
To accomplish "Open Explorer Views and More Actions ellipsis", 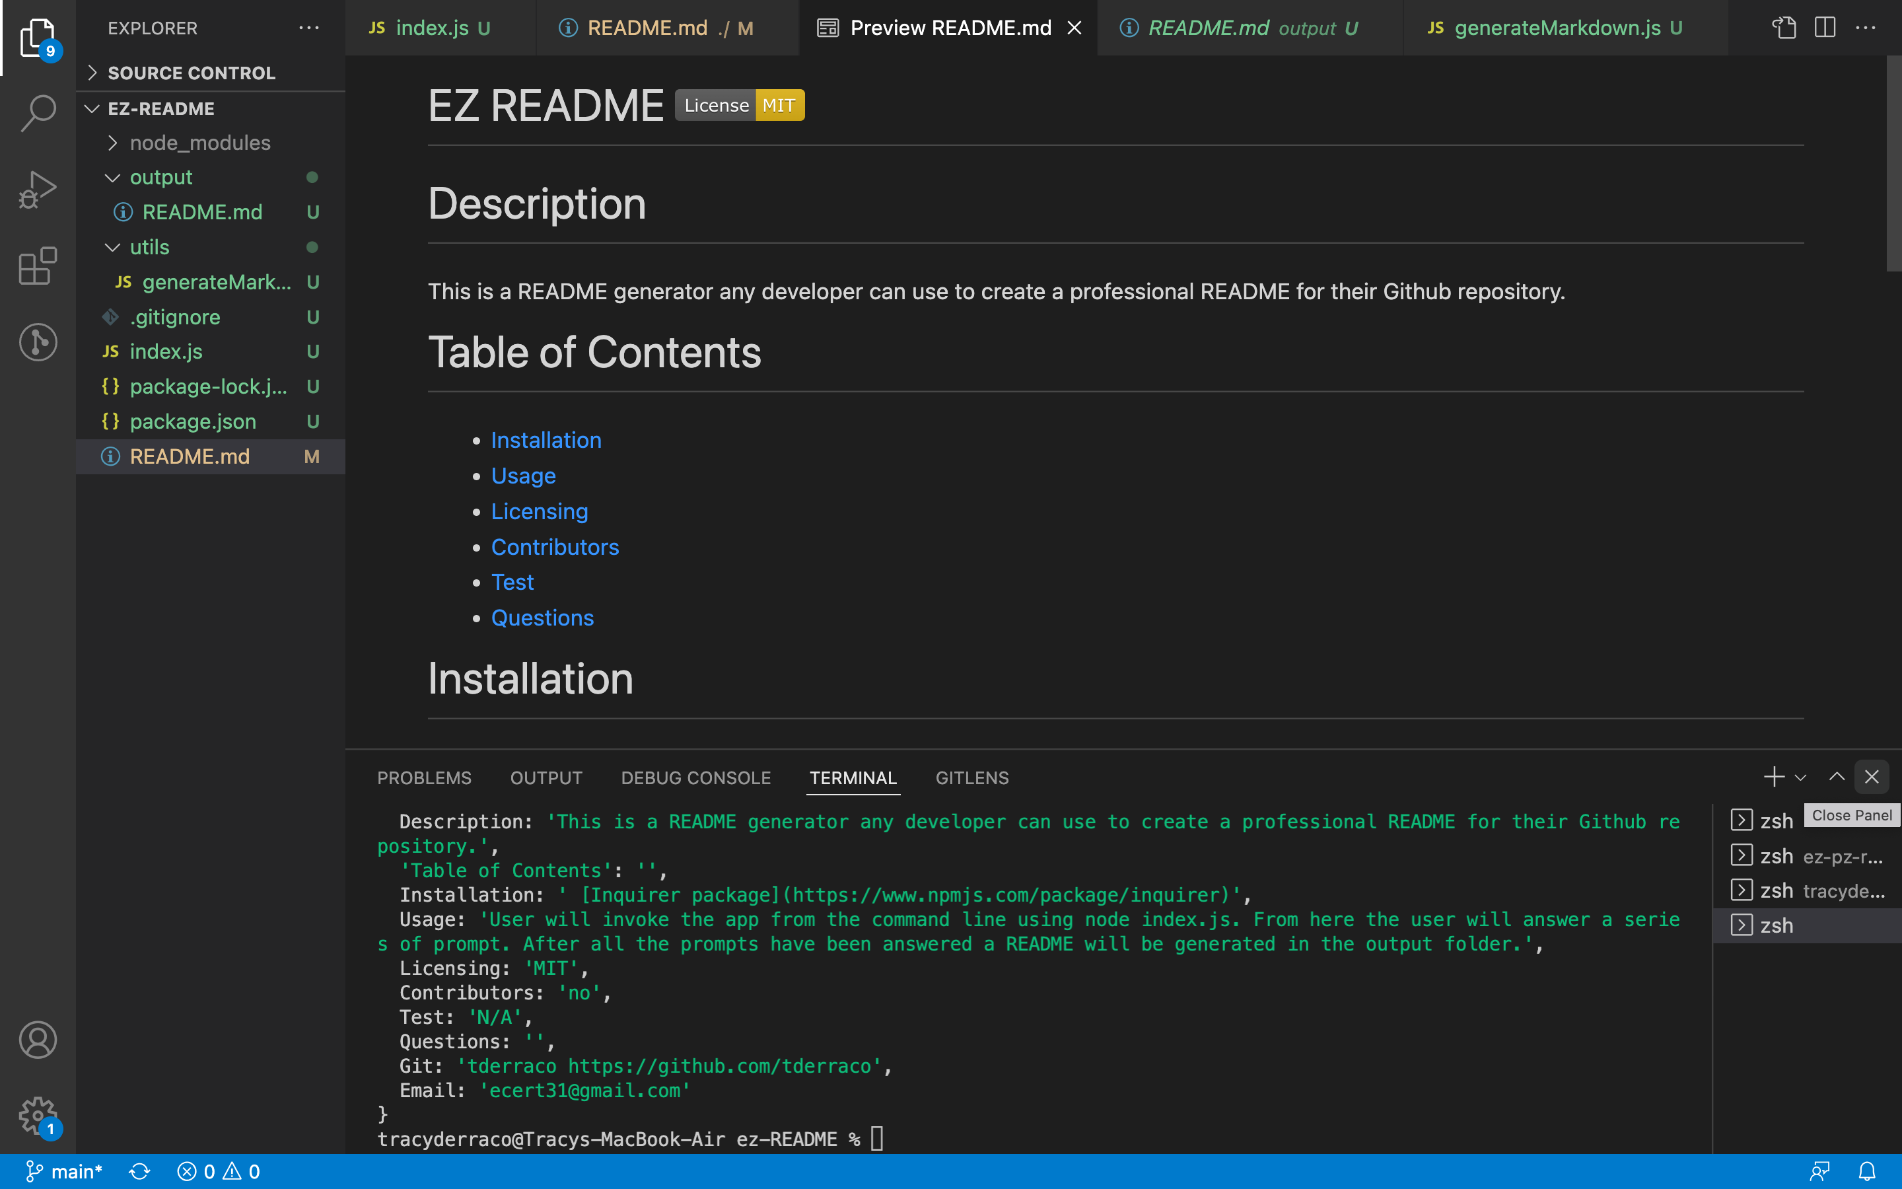I will (x=309, y=28).
